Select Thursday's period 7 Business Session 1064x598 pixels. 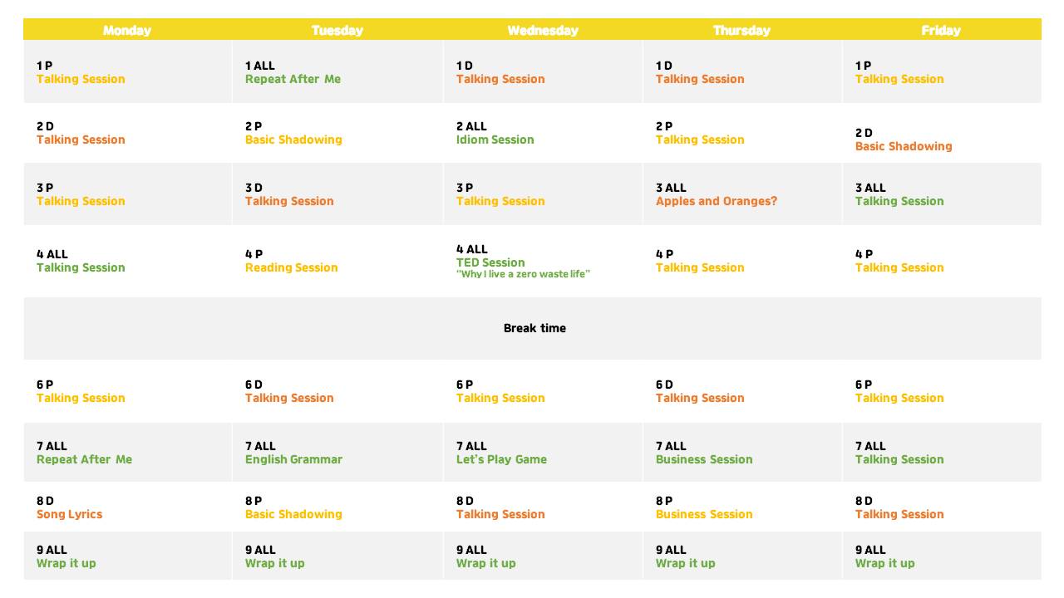click(704, 460)
